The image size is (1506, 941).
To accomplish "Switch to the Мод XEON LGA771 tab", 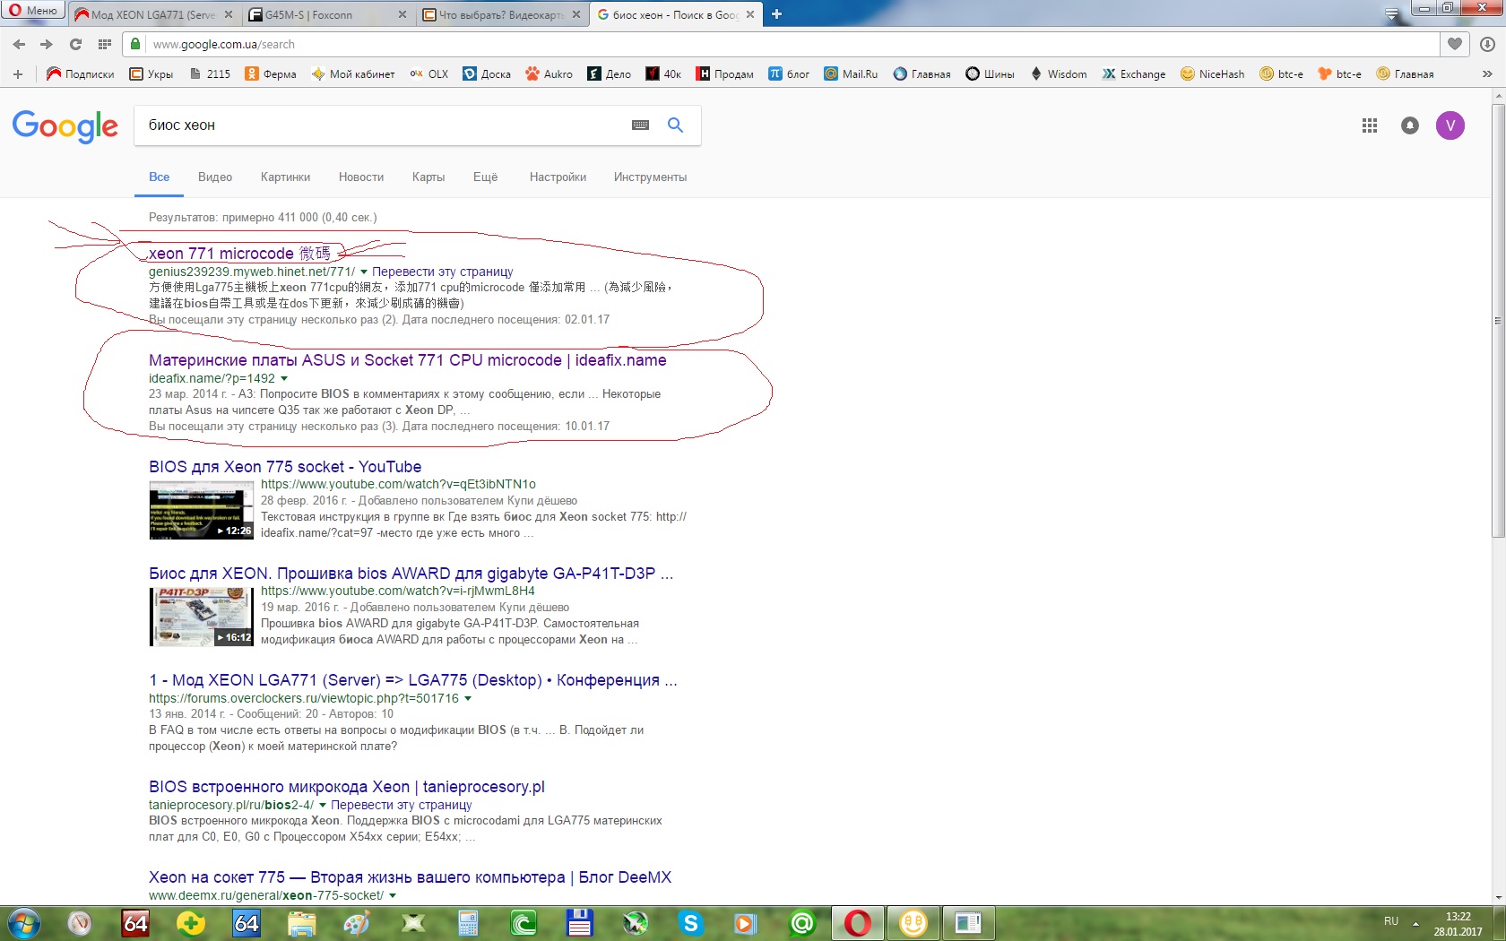I will pyautogui.click(x=154, y=14).
